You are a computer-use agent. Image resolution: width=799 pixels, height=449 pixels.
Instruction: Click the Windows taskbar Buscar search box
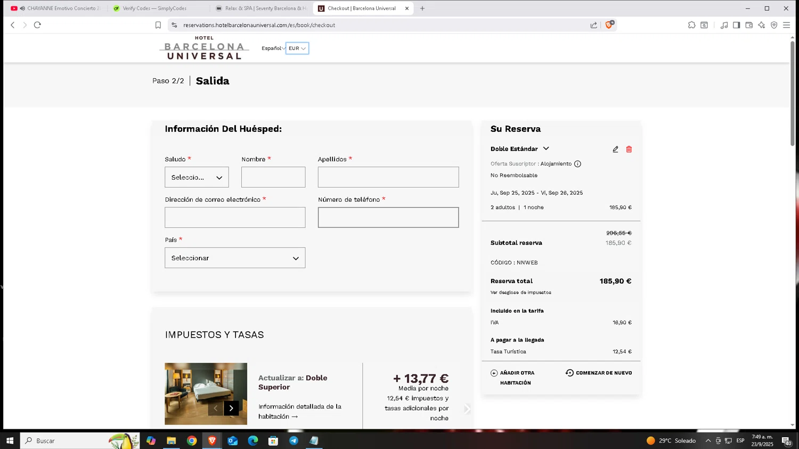(80, 440)
